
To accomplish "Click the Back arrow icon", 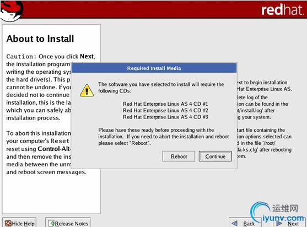I will click(x=235, y=223).
